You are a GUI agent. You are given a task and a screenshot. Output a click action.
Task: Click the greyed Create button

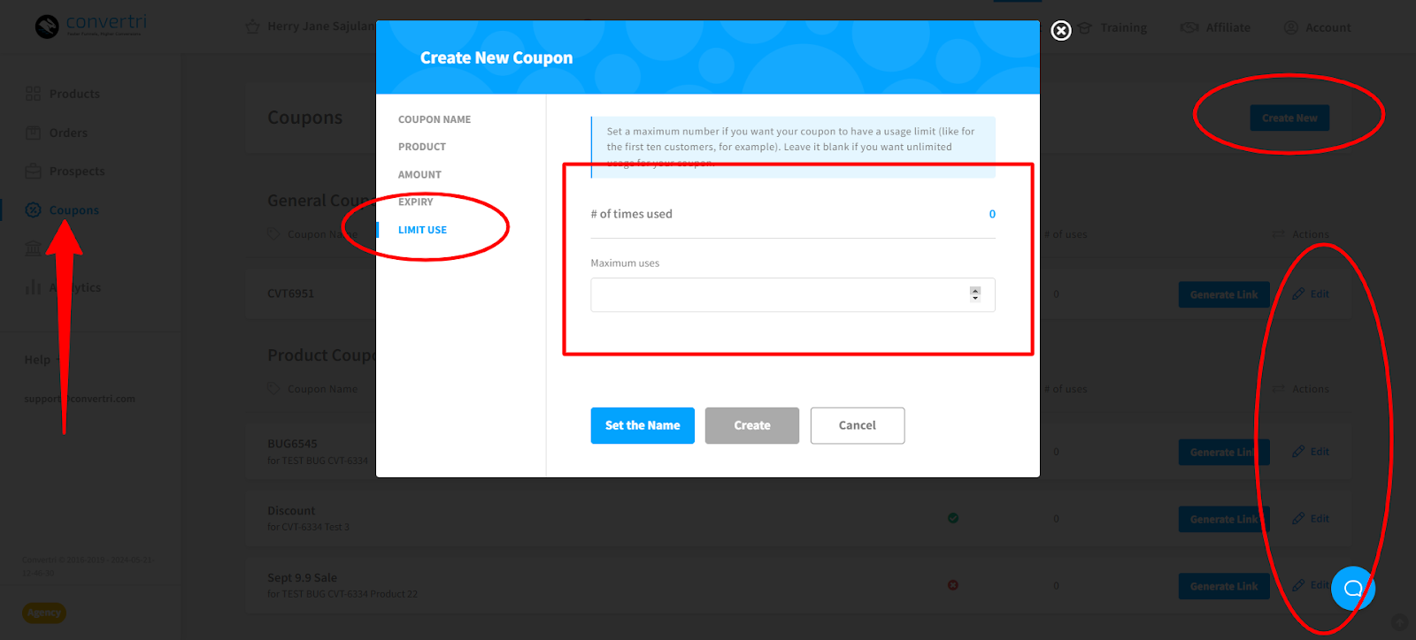point(752,425)
